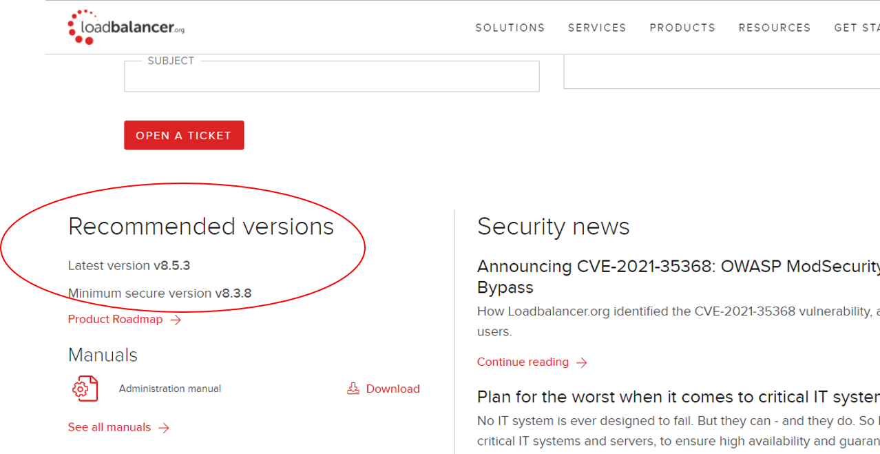880x454 pixels.
Task: Click the arrow icon next to Product Roadmap
Action: pyautogui.click(x=176, y=320)
